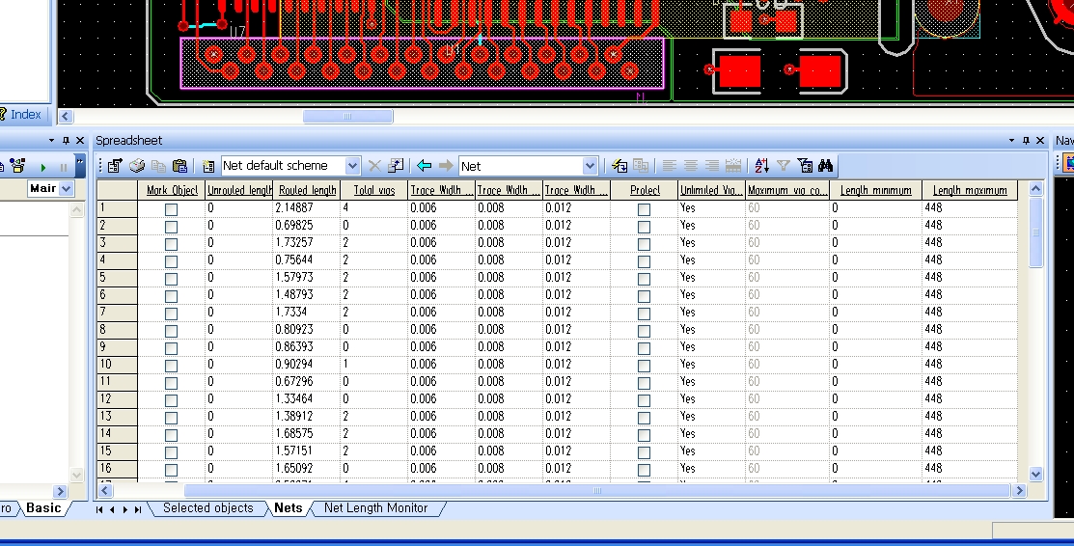
Task: Open the Main dropdown in left panel
Action: (66, 189)
